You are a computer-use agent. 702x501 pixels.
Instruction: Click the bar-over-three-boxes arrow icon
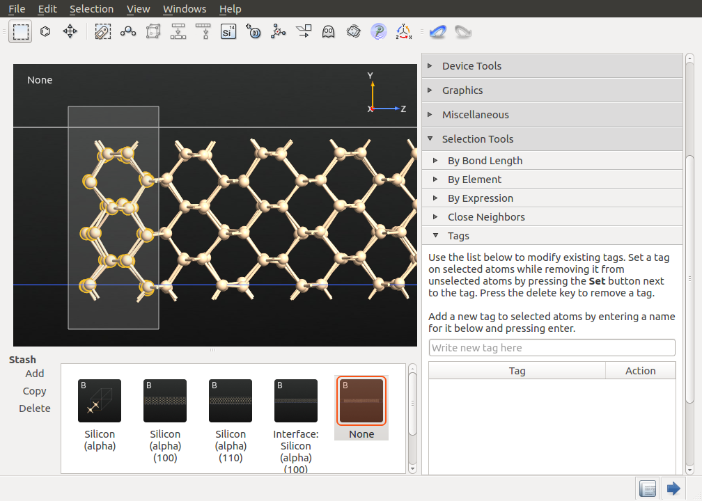178,32
